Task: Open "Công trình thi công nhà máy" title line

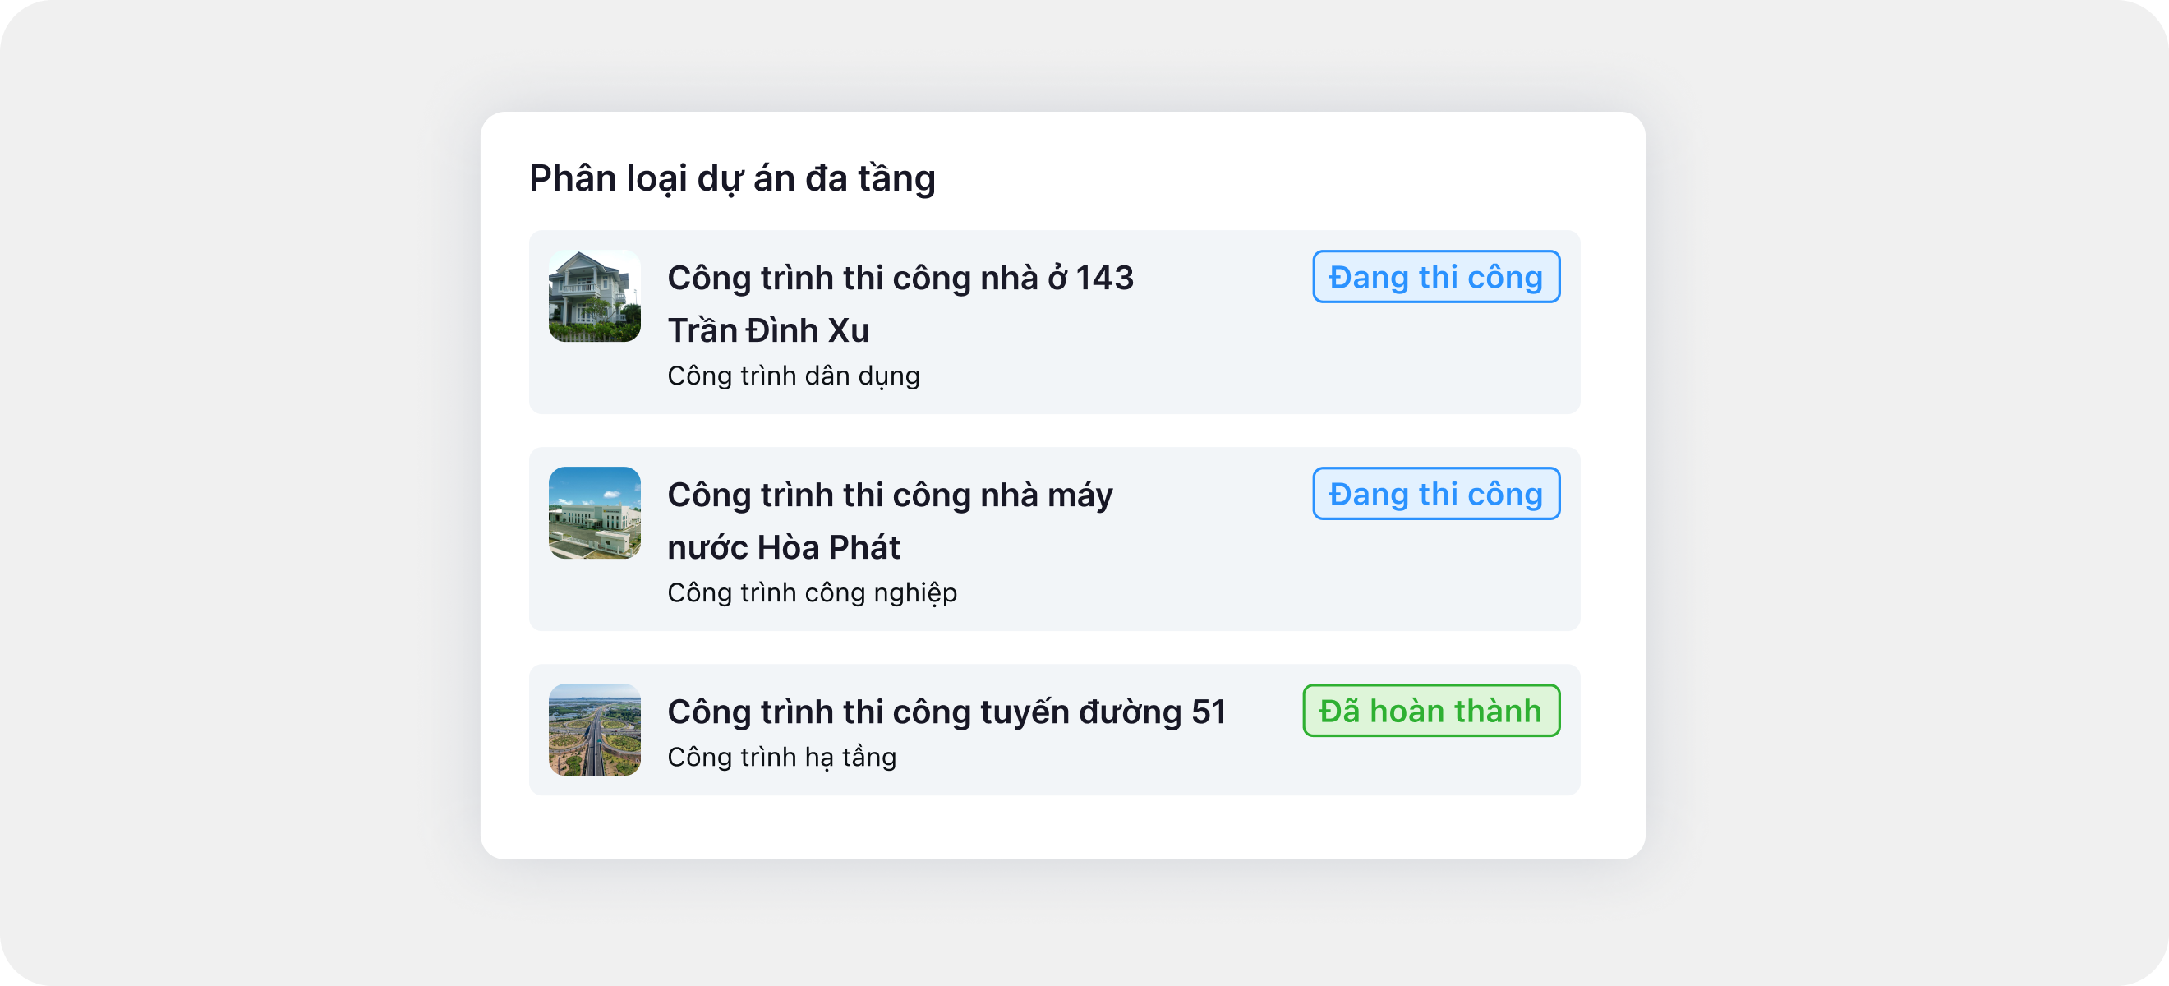Action: click(x=890, y=495)
